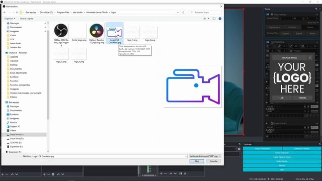Click Este equipo in the breadcrumb path

coord(31,12)
